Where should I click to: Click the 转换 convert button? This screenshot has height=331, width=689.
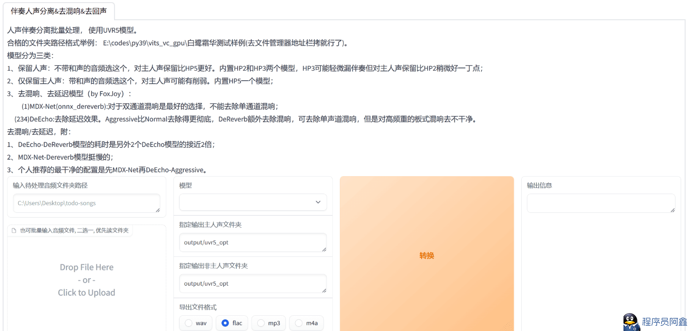click(x=427, y=254)
